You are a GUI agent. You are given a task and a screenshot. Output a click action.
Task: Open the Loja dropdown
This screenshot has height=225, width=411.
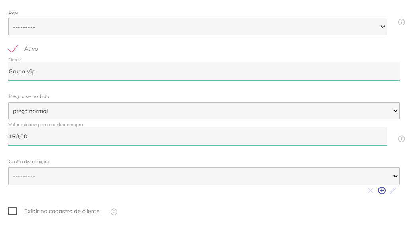(x=197, y=27)
